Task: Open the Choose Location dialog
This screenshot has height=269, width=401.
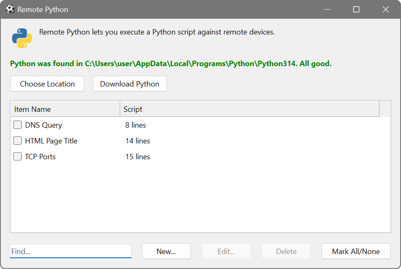Action: coord(47,84)
